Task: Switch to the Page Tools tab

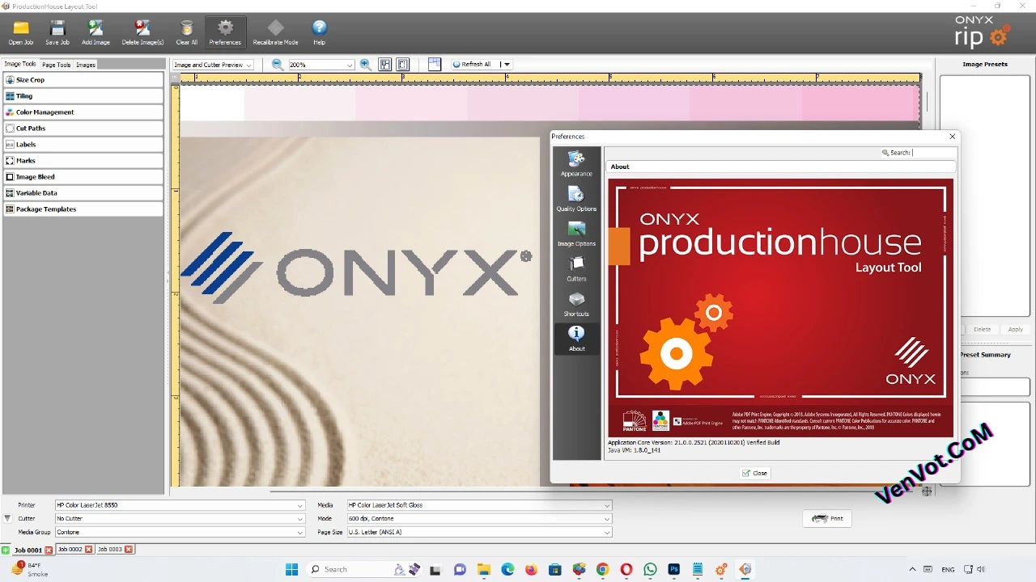Action: pyautogui.click(x=55, y=64)
